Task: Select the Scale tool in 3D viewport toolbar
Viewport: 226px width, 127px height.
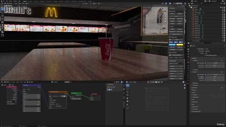Action: pyautogui.click(x=2, y=22)
